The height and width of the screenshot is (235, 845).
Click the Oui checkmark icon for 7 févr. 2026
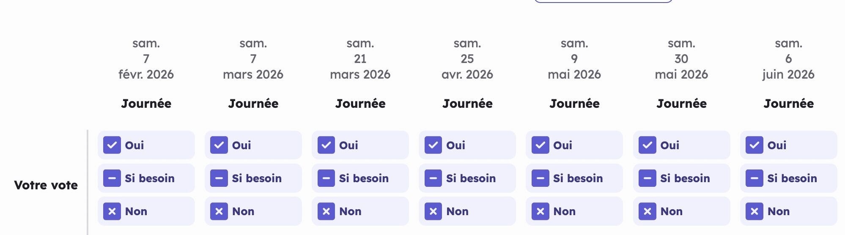coord(112,145)
